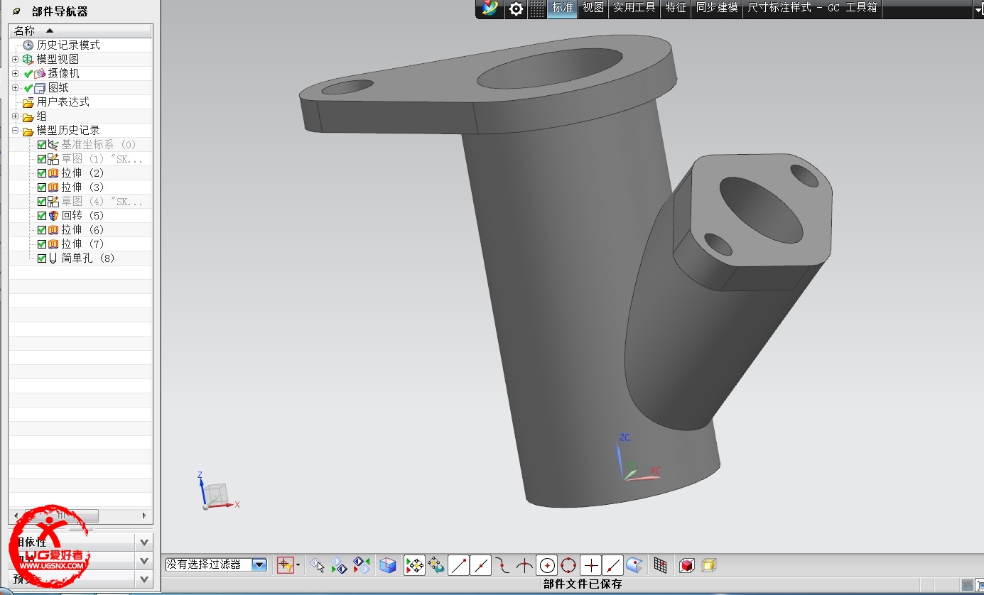Open the selection filter funnel tool

point(285,565)
